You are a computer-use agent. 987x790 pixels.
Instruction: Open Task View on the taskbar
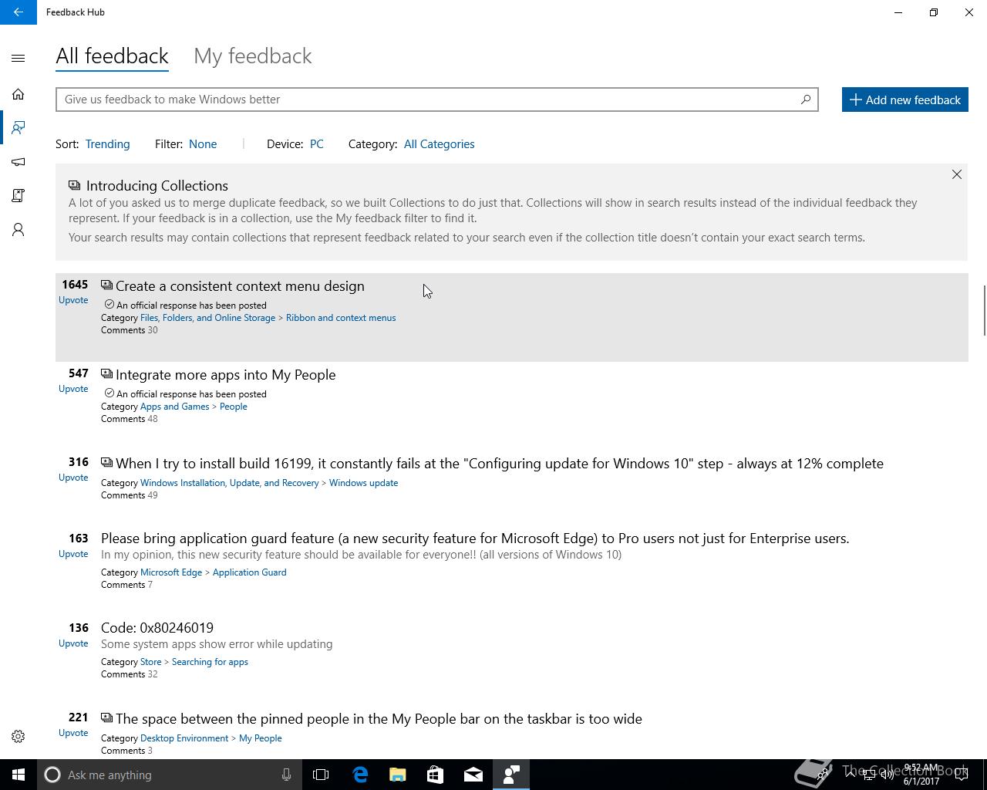(x=321, y=775)
